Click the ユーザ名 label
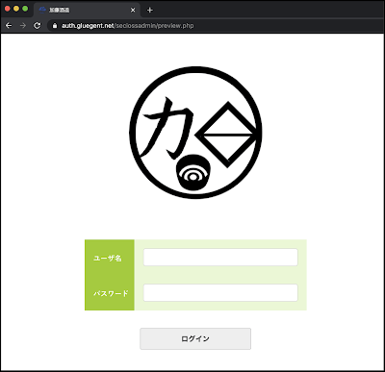The image size is (385, 372). [x=108, y=258]
